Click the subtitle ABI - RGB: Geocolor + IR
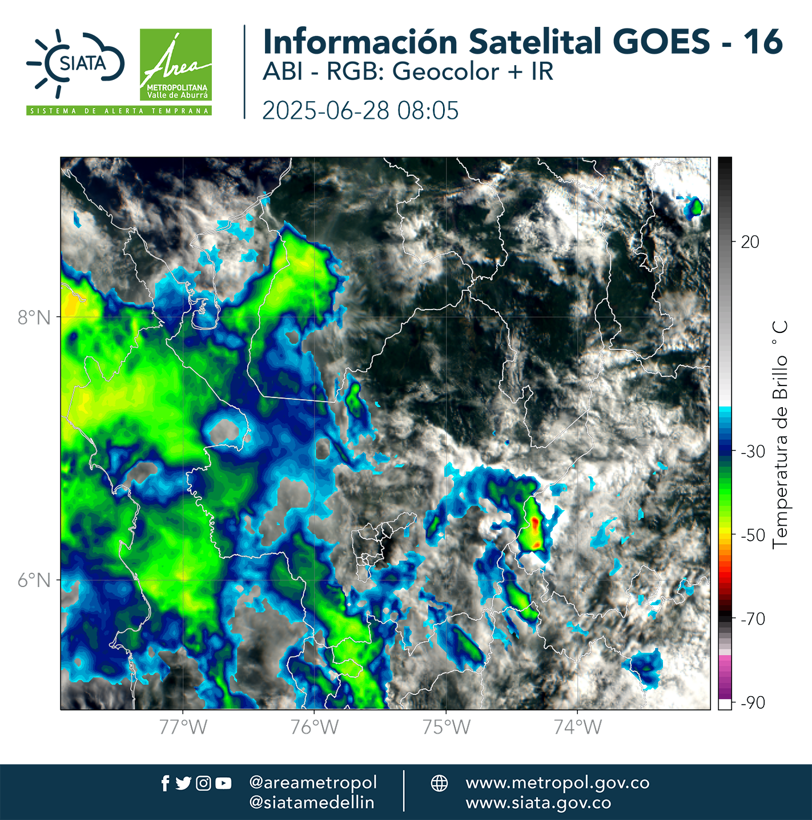812x820 pixels. [x=408, y=72]
